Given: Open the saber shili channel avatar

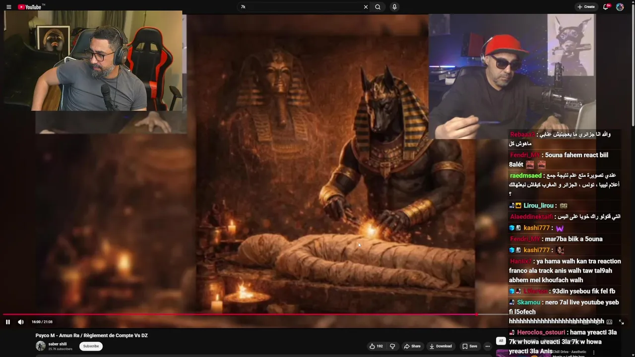Looking at the screenshot, I should tap(41, 346).
